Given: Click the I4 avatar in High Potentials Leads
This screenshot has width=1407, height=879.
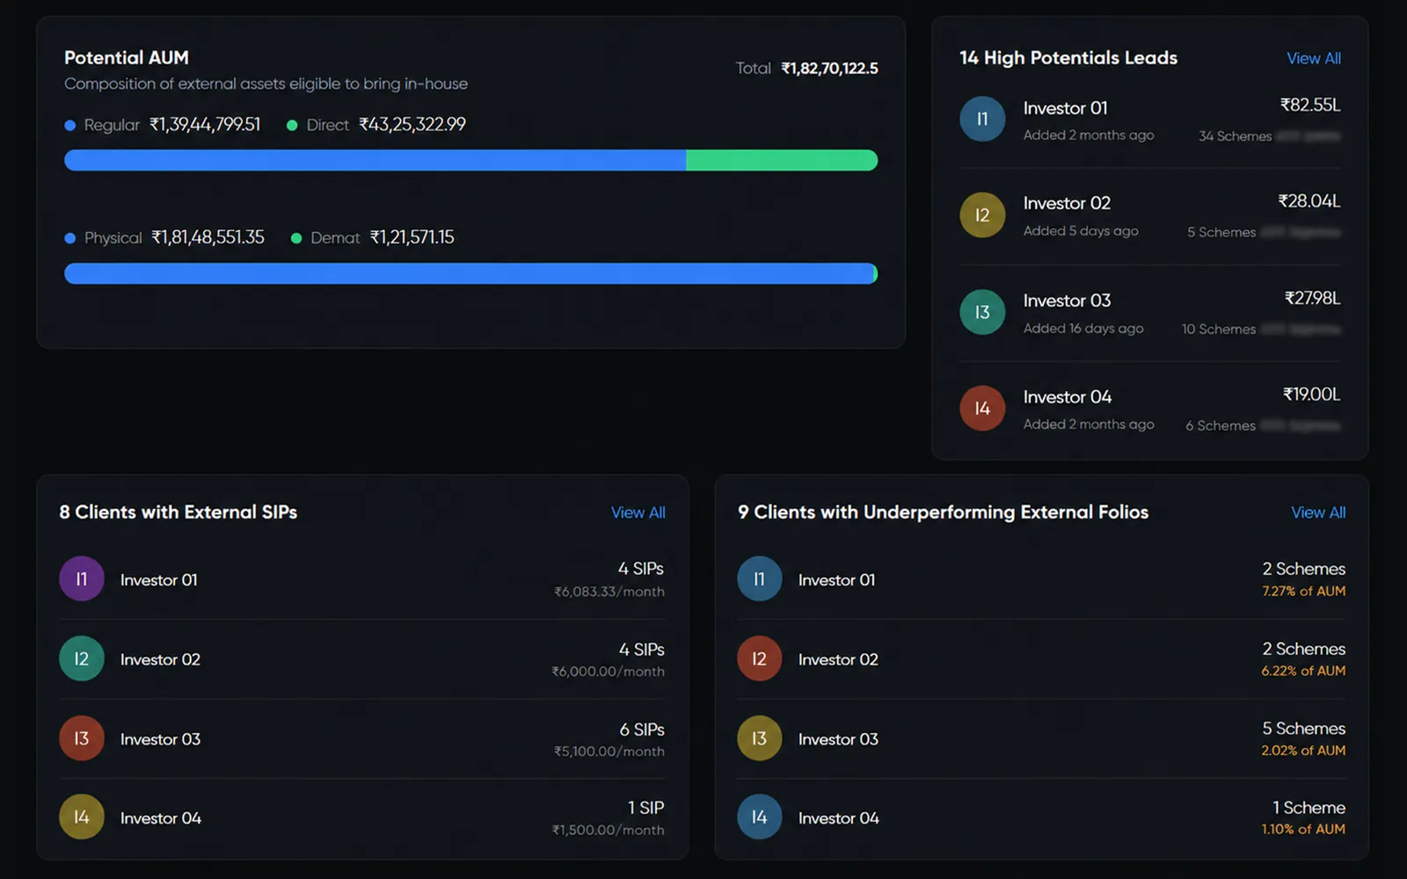Looking at the screenshot, I should (982, 408).
